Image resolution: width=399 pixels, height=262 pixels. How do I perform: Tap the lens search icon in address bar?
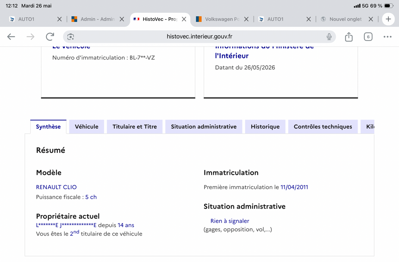coord(70,37)
